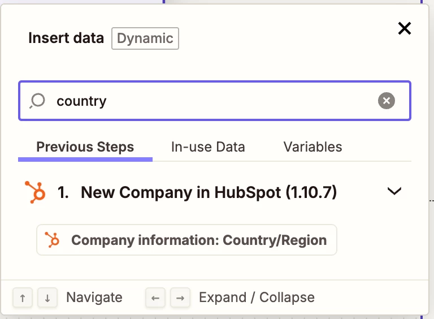The height and width of the screenshot is (319, 434).
Task: Insert Company information: Country/Region field
Action: [186, 240]
